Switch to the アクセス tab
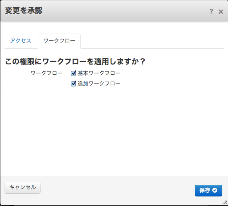 tap(21, 41)
